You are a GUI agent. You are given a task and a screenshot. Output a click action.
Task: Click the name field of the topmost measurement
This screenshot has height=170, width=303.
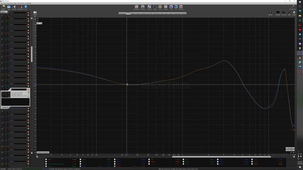tap(19, 13)
